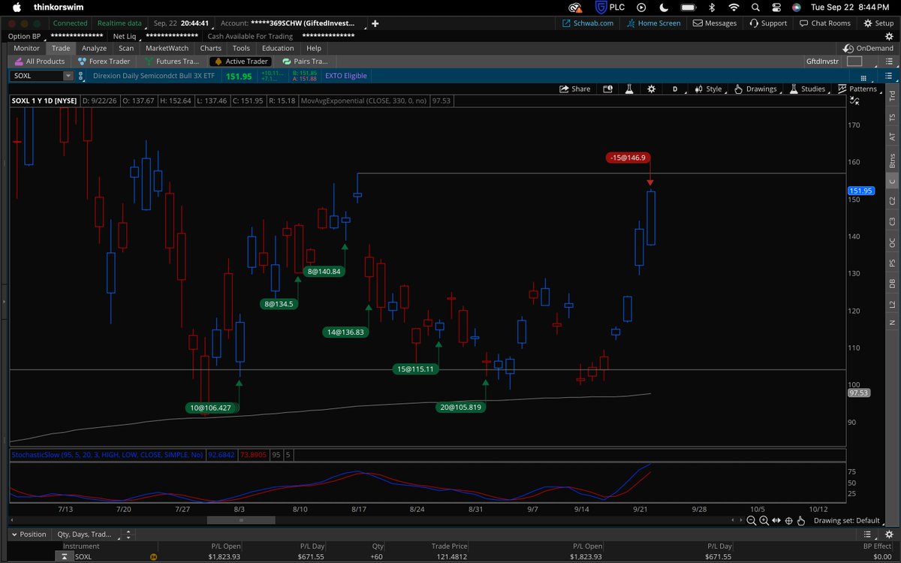Open chart settings gear in chart toolbar

[x=651, y=89]
